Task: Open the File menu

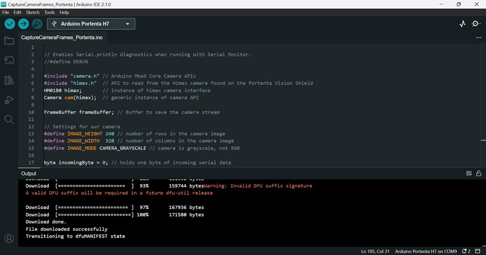Action: 5,12
